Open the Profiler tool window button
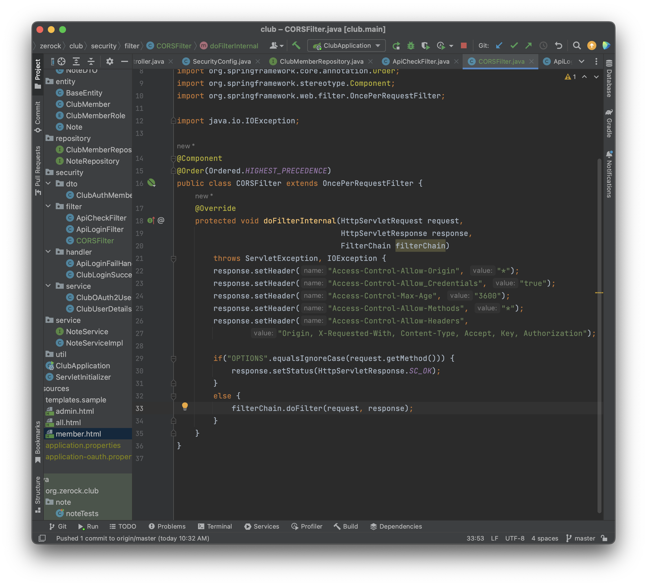Image resolution: width=647 pixels, height=586 pixels. 307,526
